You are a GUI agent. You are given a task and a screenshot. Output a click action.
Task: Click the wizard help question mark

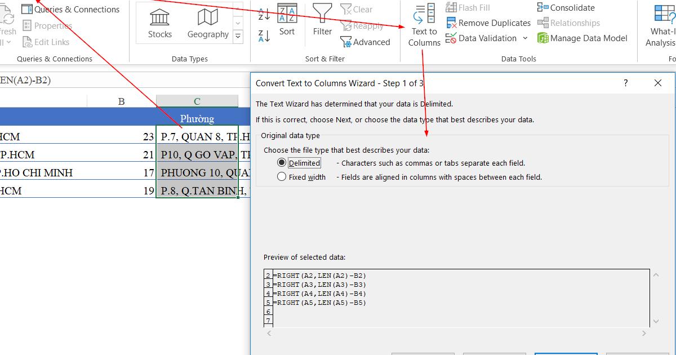coord(625,83)
